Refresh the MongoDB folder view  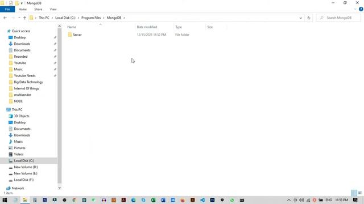pos(308,18)
